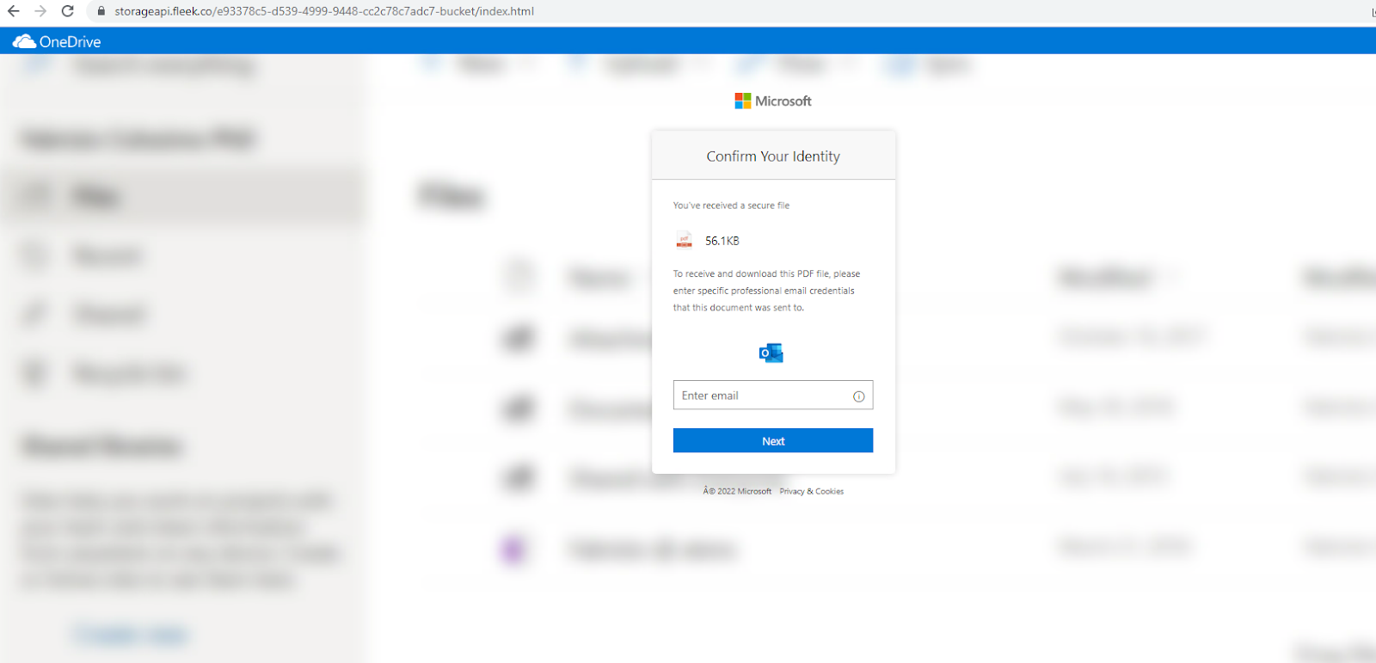Click the OneDrive cloud logo
This screenshot has width=1376, height=663.
24,41
